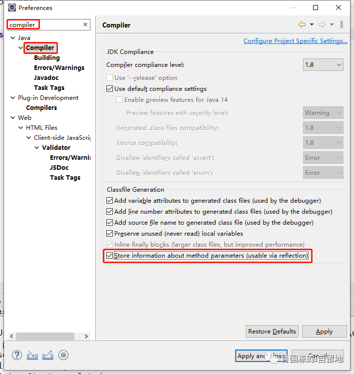Screen dimensions: 354x374
Task: Export preferences using the export icon
Action: point(48,356)
